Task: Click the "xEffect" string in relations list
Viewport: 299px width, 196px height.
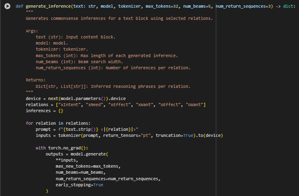Action: [x=119, y=104]
